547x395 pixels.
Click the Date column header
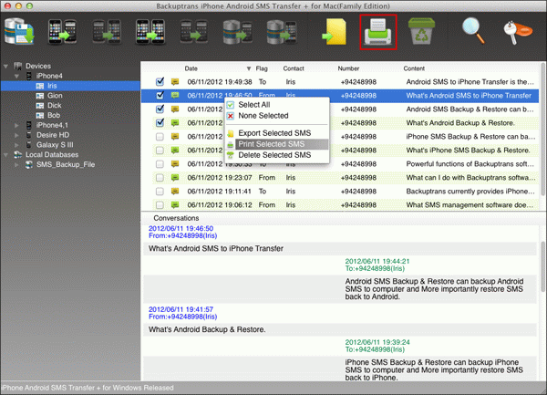point(191,68)
